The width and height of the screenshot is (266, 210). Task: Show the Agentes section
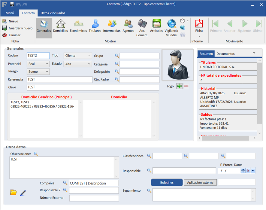pos(128,26)
